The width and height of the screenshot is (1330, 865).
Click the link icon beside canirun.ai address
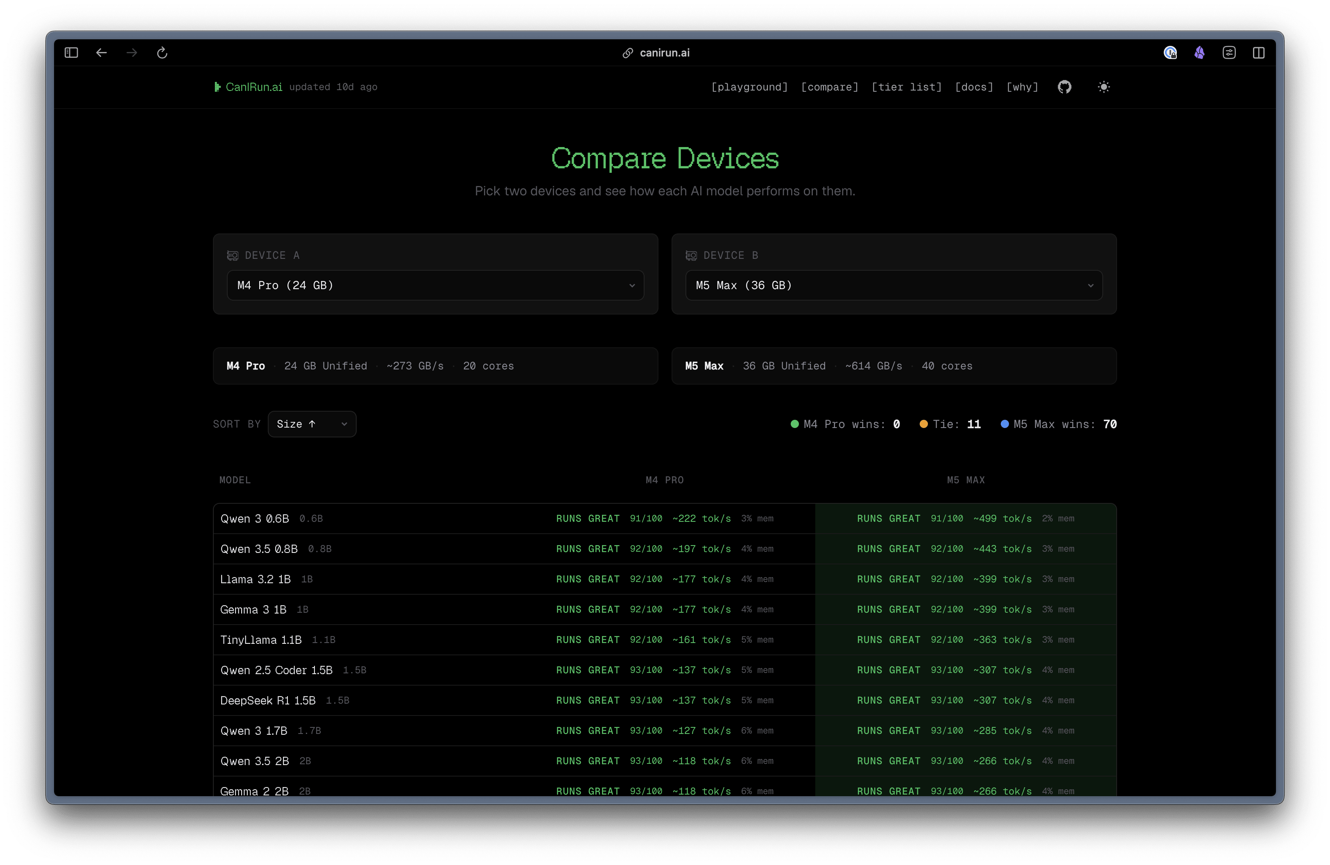[628, 52]
